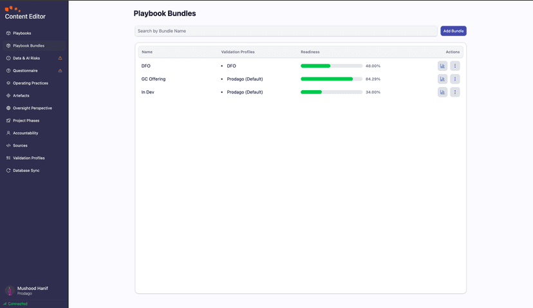Select the GC Offering bundle name
Viewport: 533px width, 308px height.
(x=153, y=79)
